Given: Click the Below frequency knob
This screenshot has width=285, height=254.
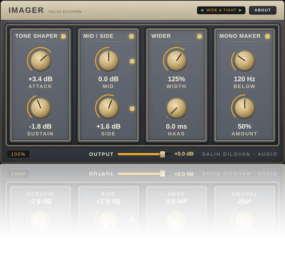Looking at the screenshot, I should pos(245,60).
